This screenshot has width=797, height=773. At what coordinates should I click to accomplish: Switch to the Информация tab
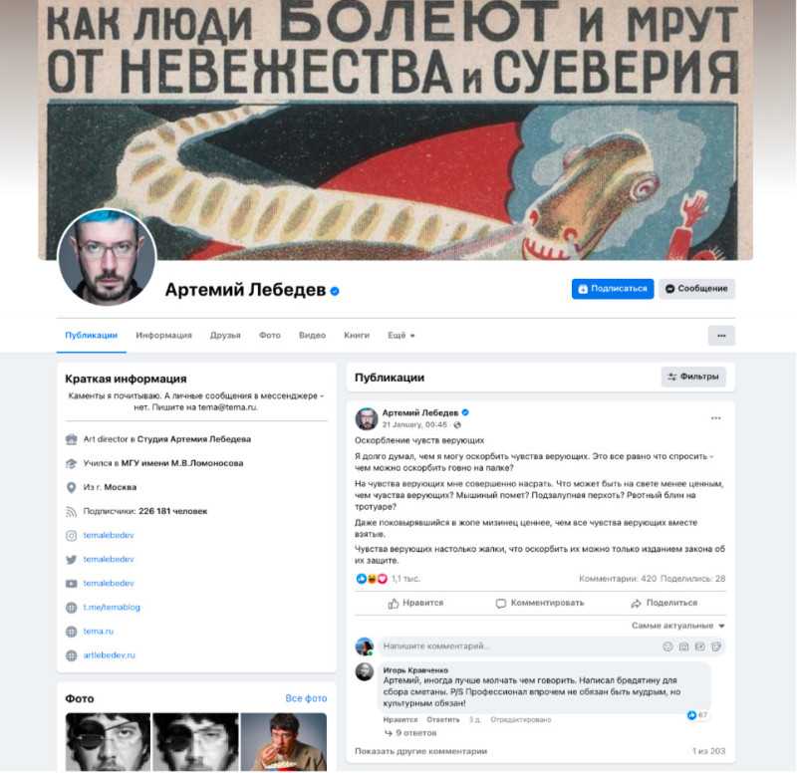click(163, 336)
